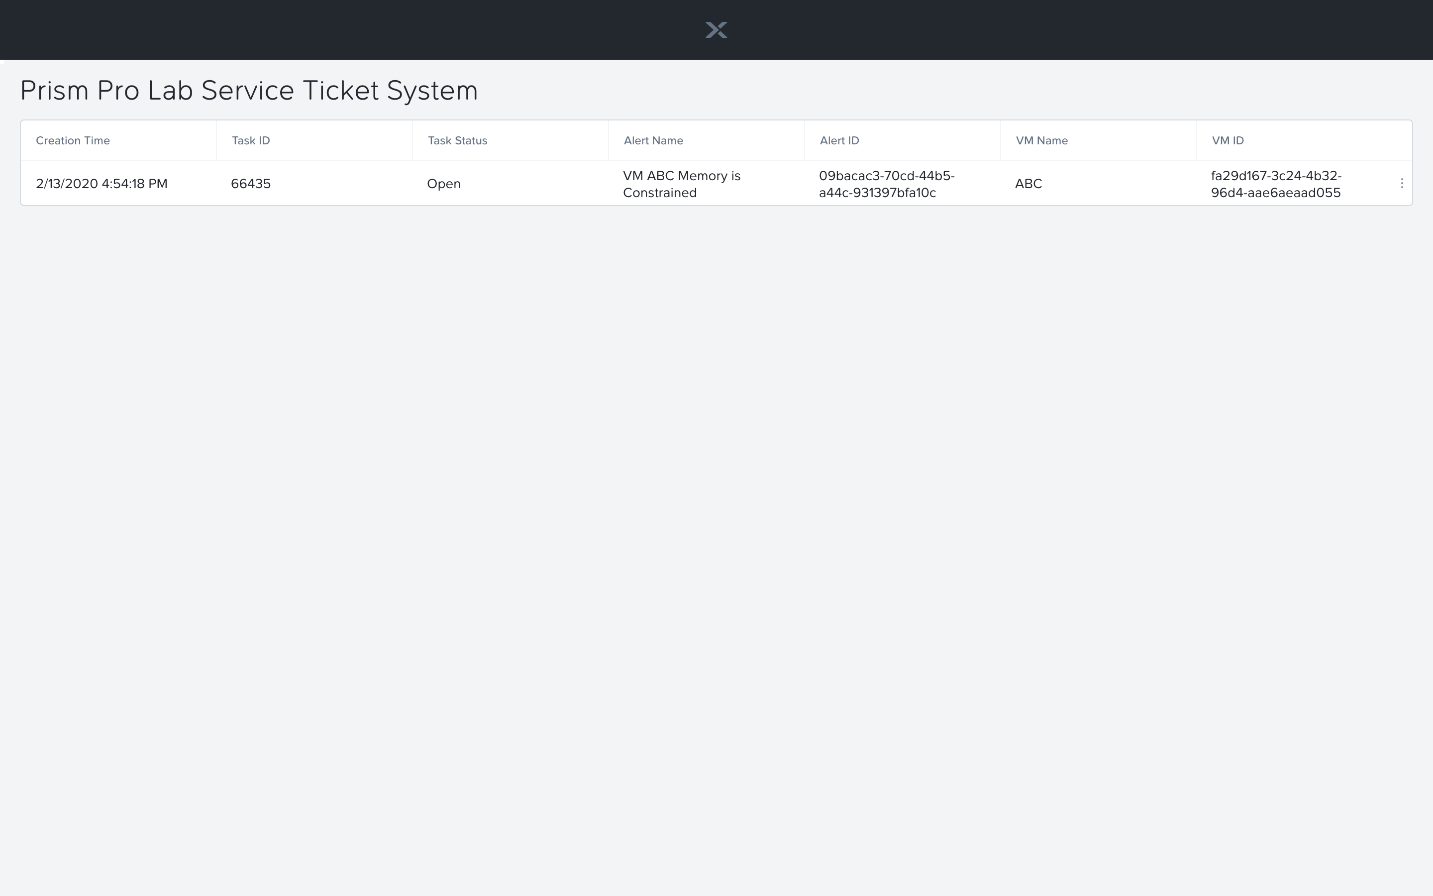Select the task ID value 66435
The image size is (1433, 896).
point(251,184)
